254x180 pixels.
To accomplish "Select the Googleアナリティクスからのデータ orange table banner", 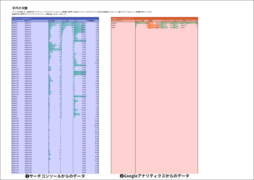I will [155, 18].
